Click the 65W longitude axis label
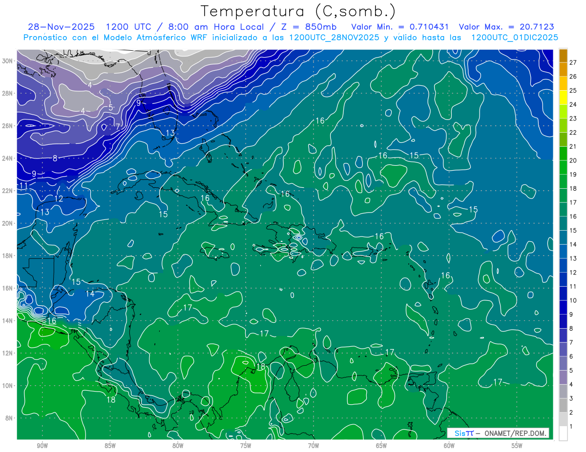 point(381,446)
